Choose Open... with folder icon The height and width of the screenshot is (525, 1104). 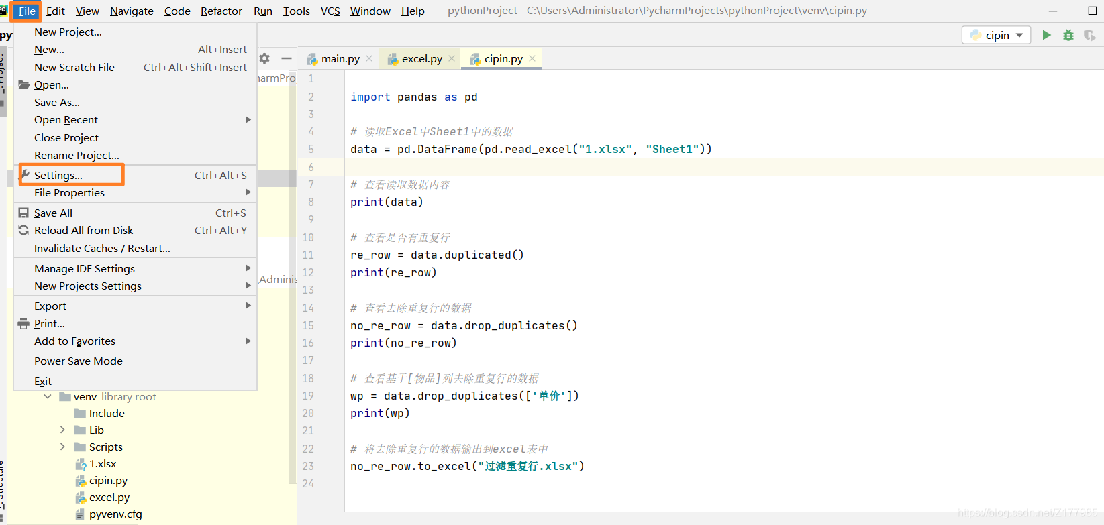[x=136, y=84]
